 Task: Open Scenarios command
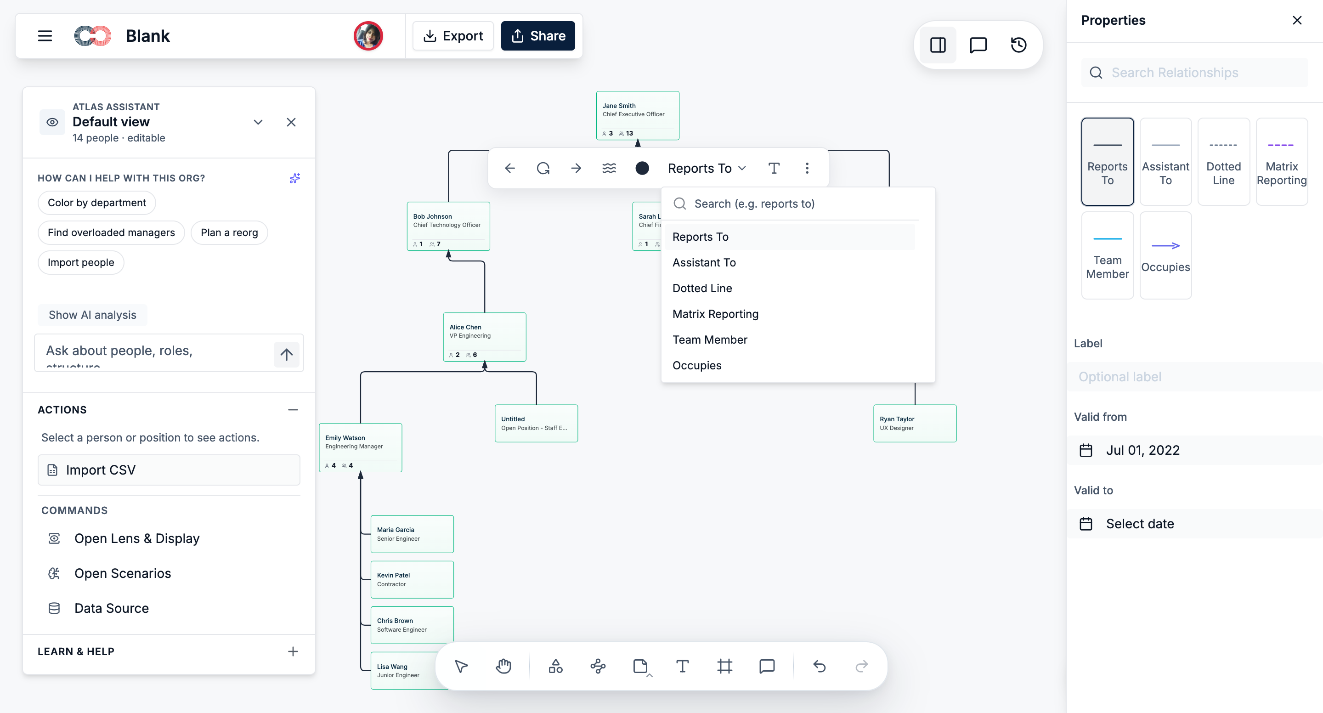(122, 573)
